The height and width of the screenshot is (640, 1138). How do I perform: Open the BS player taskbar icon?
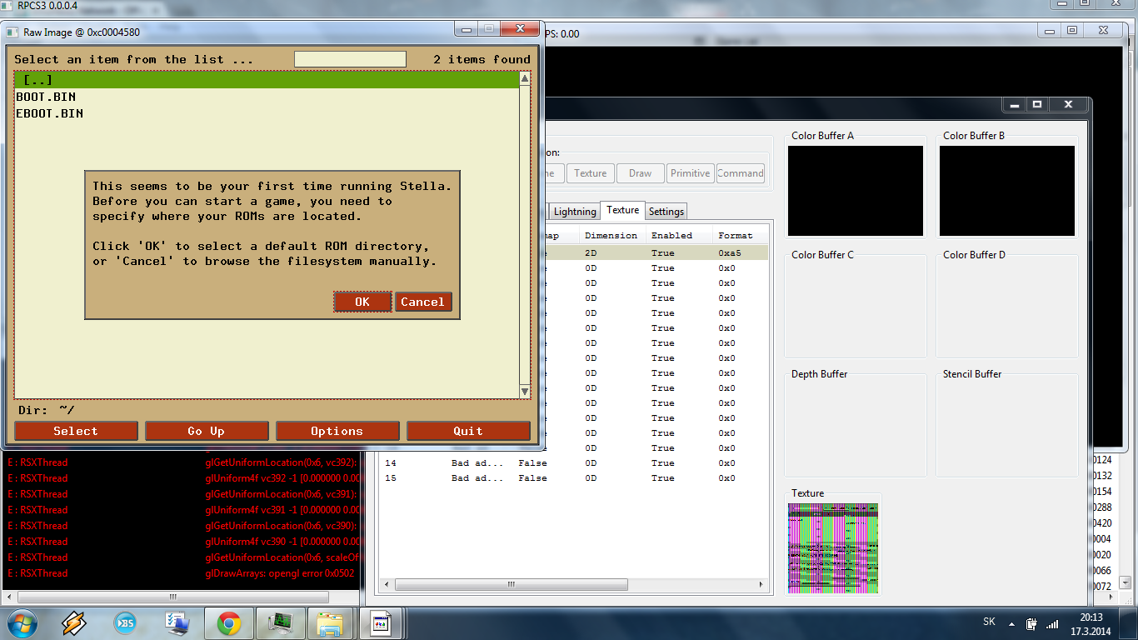[126, 622]
